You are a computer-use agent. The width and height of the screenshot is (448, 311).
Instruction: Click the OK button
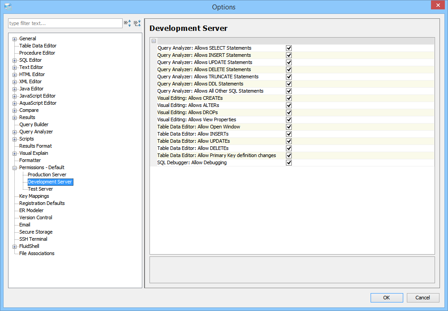pos(387,298)
